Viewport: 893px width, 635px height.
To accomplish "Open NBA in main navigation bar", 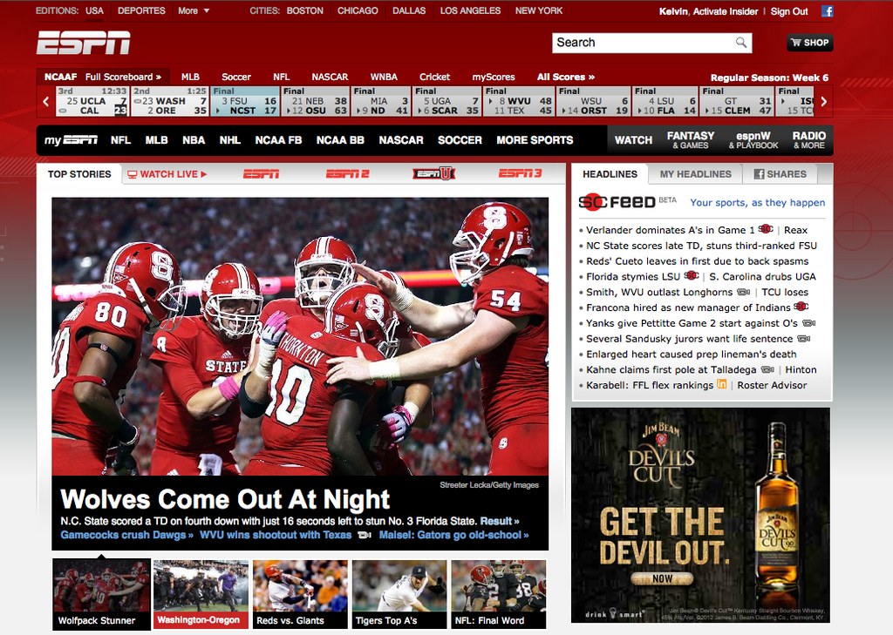I will click(x=194, y=140).
